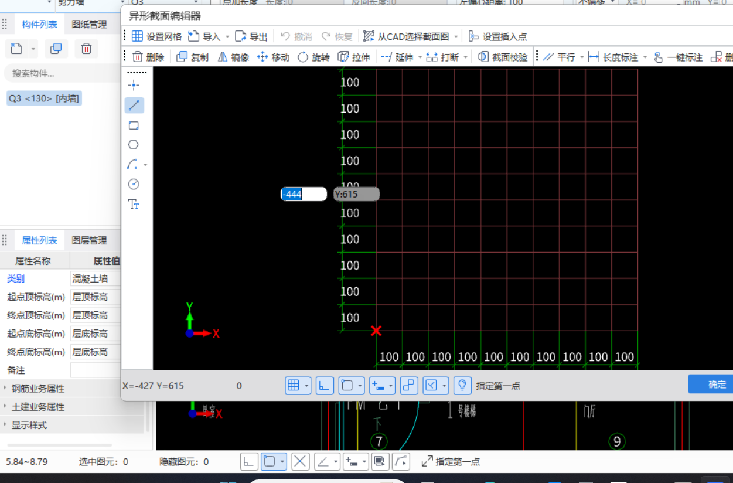Toggle the cross-snap icon in main status bar
Screen dimensions: 733x483
[x=301, y=461]
